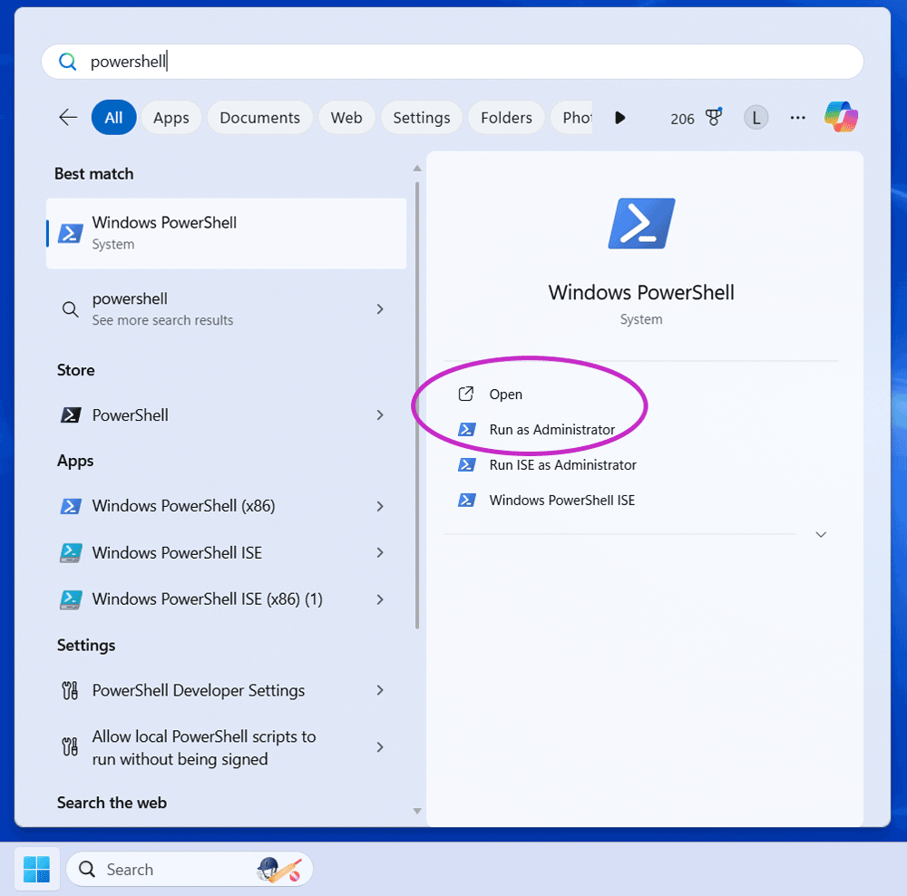Expand the Windows PowerShell ISE (x86) (1) chevron

point(380,599)
